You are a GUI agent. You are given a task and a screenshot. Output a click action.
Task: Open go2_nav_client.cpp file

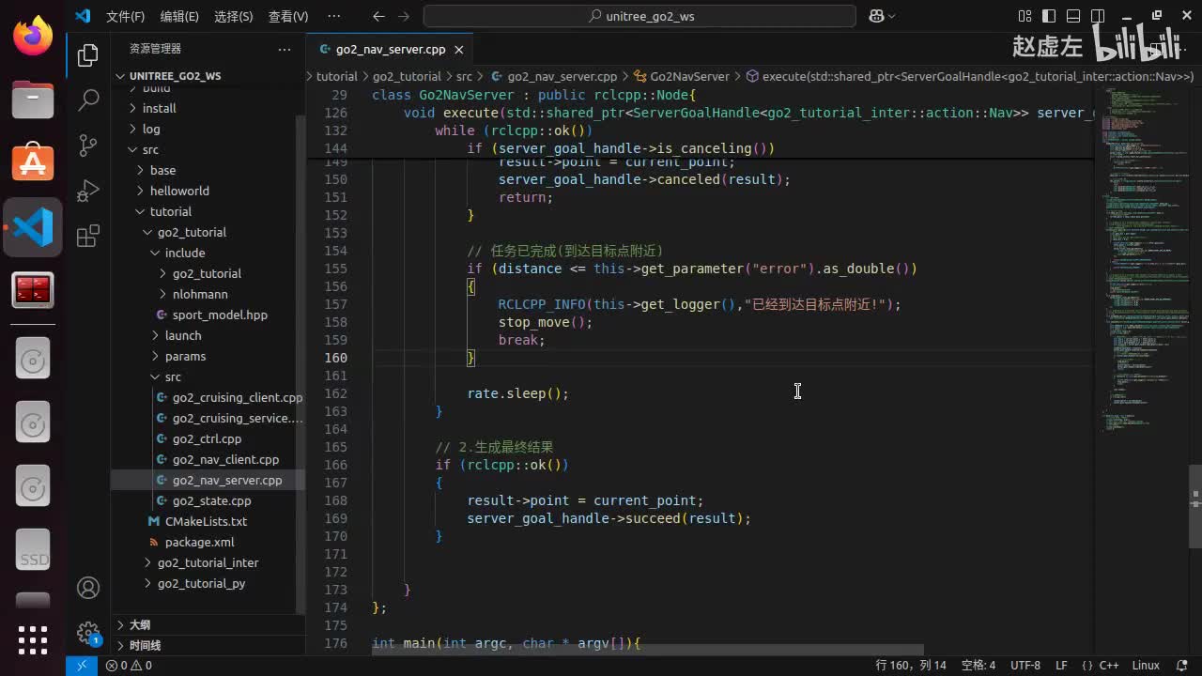208,459
